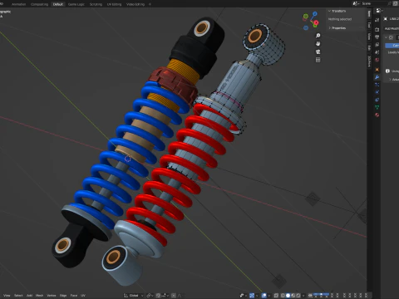Click the blue Z axis gizmo handle
Viewport: 399px width, 299px height.
click(315, 13)
